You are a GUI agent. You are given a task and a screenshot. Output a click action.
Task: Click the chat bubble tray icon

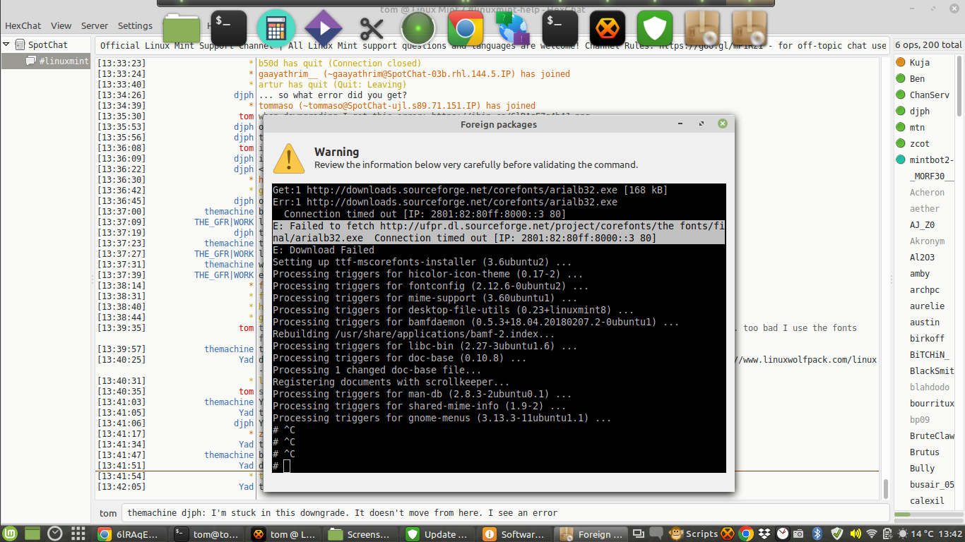[656, 534]
